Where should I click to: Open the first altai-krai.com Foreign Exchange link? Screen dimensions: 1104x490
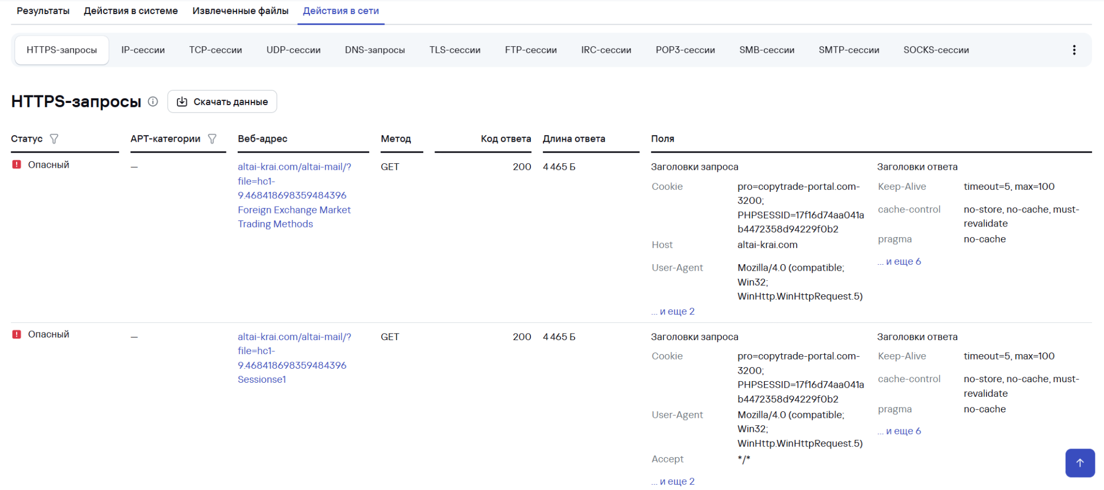pos(294,195)
